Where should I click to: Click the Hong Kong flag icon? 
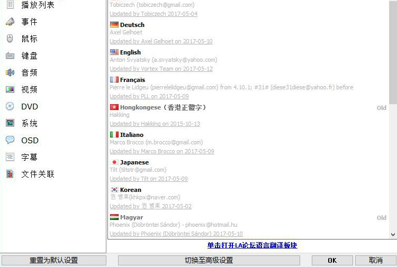tap(114, 107)
